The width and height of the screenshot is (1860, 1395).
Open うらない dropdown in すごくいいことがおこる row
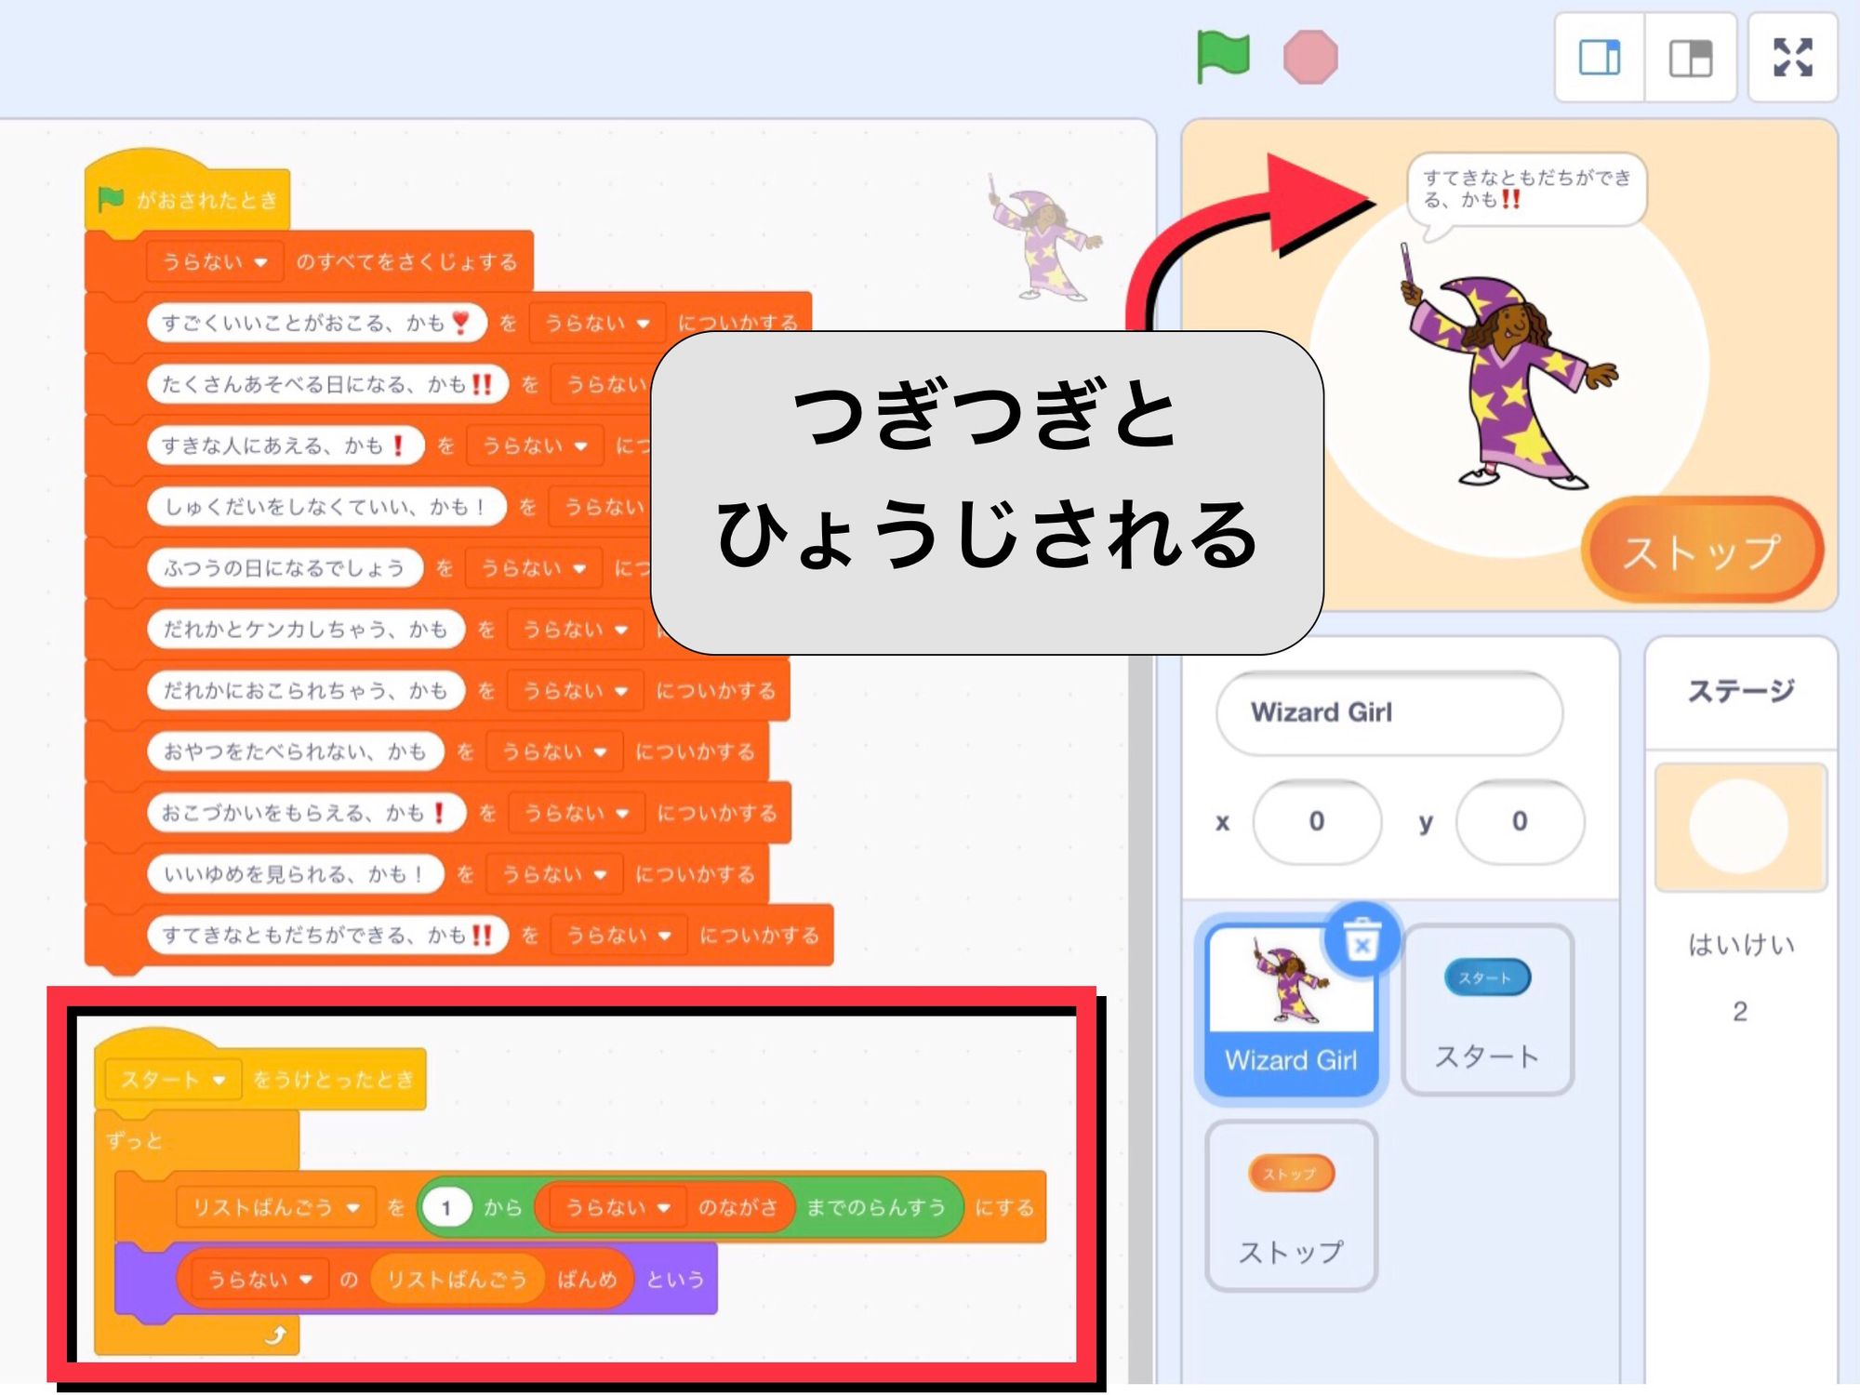tap(597, 324)
